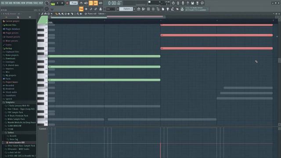281x158 pixels.
Task: Open the ADD menu
Action: (11, 3)
